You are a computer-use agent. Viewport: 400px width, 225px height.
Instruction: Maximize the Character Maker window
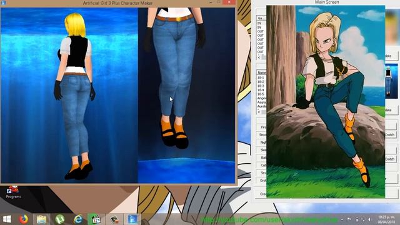pyautogui.click(x=218, y=2)
